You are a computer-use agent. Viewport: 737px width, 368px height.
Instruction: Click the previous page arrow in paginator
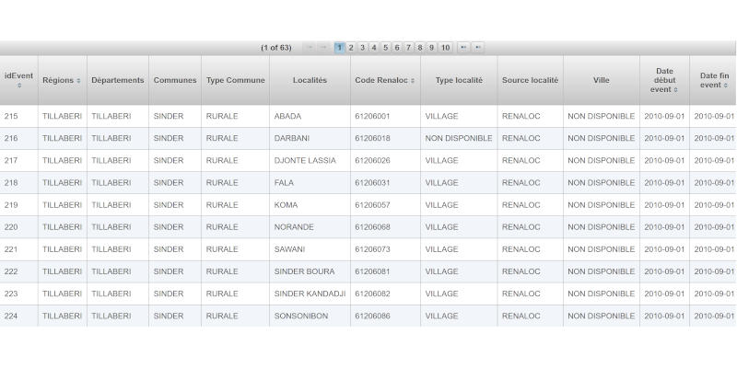point(322,48)
